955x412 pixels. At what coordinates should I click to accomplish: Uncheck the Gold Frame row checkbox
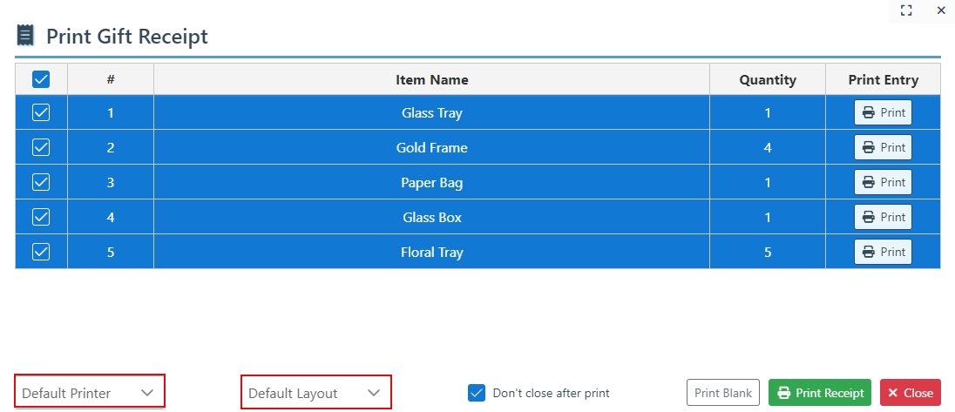click(x=41, y=148)
